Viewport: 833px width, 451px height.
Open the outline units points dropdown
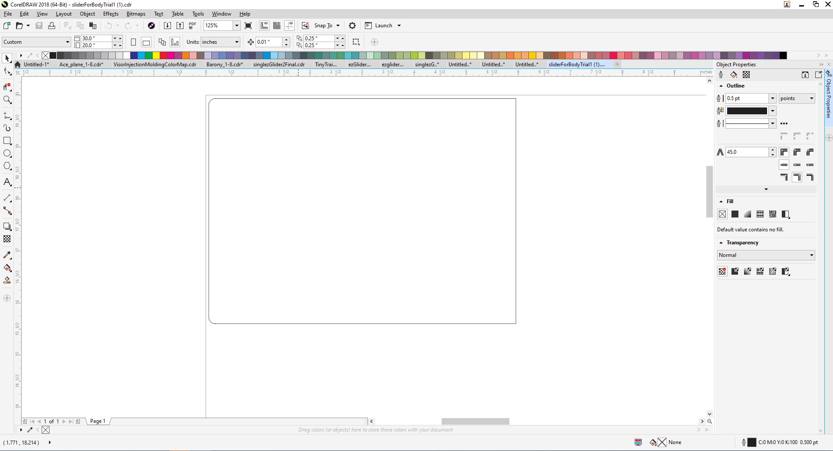pyautogui.click(x=797, y=98)
